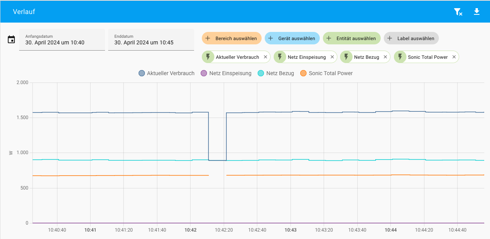Click the 10:42 time axis label
This screenshot has height=239, width=490.
point(191,230)
